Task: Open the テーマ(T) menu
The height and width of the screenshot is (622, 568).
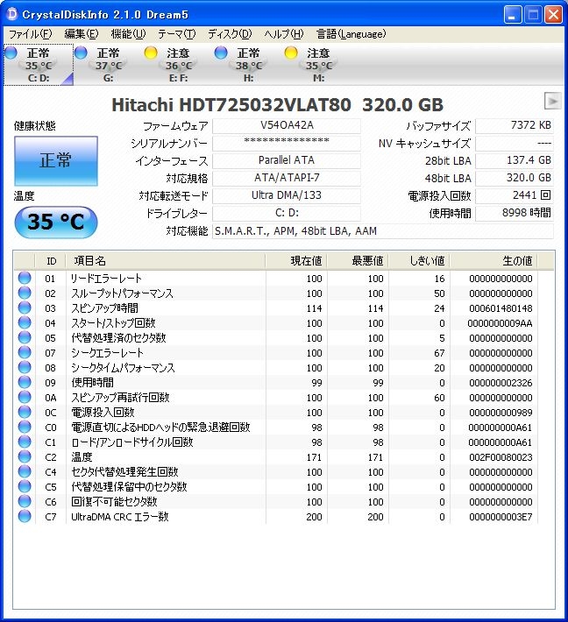Action: (x=177, y=34)
